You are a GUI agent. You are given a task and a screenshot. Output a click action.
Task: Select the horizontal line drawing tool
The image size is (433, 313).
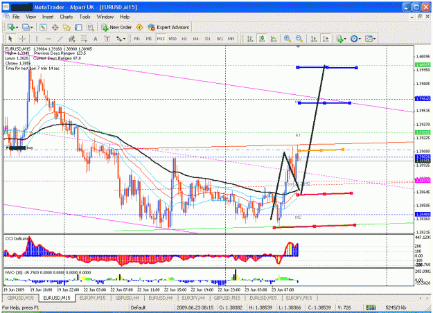tap(48, 39)
